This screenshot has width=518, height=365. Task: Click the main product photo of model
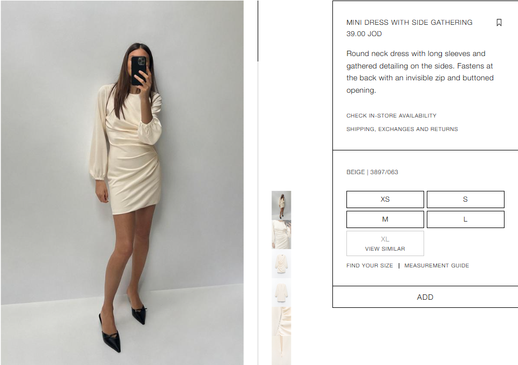pos(122,182)
